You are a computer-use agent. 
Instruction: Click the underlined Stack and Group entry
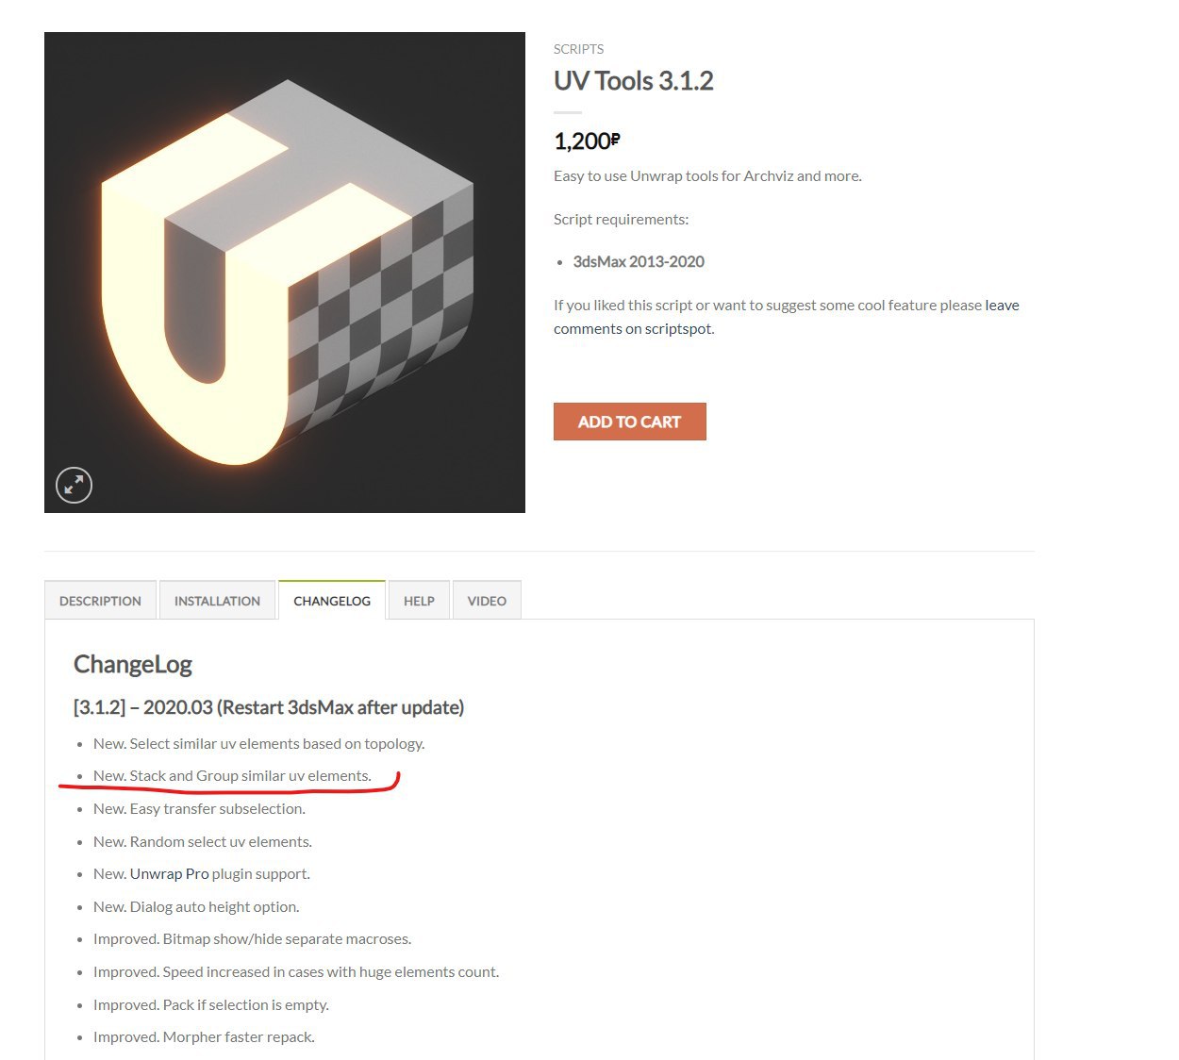(x=232, y=776)
